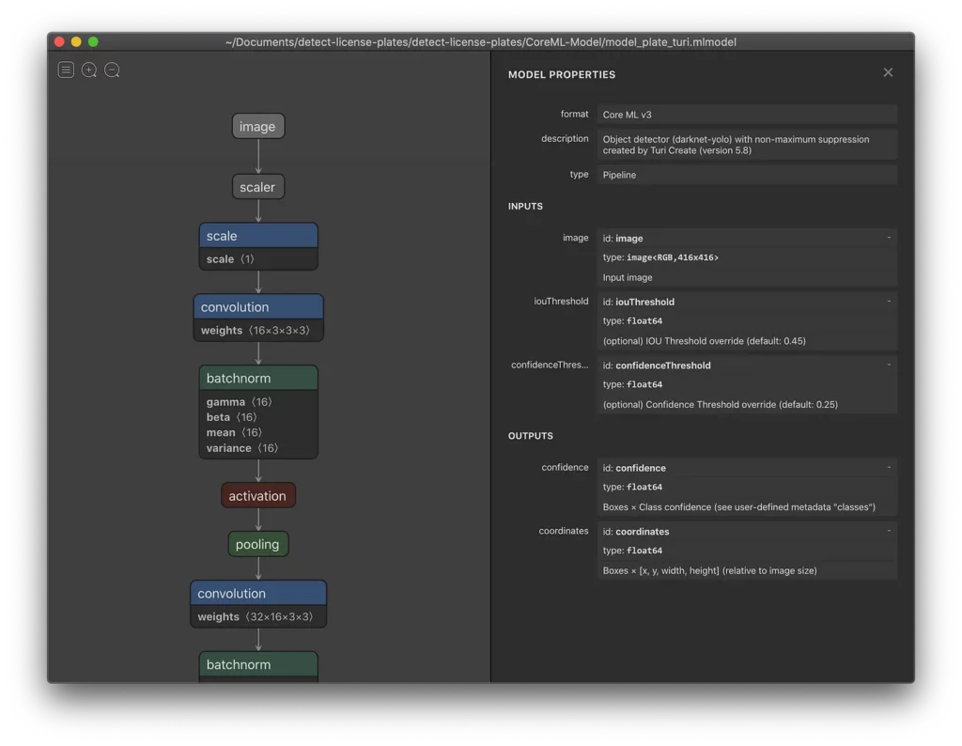
Task: Click the OUTPUTS section heading
Action: click(531, 436)
